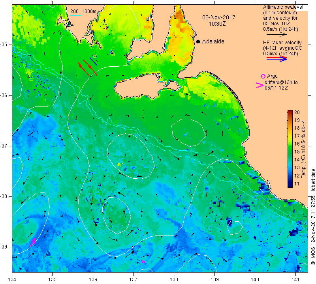Click the Argo legend label
Image resolution: width=316 pixels, height=284 pixels.
272,76
